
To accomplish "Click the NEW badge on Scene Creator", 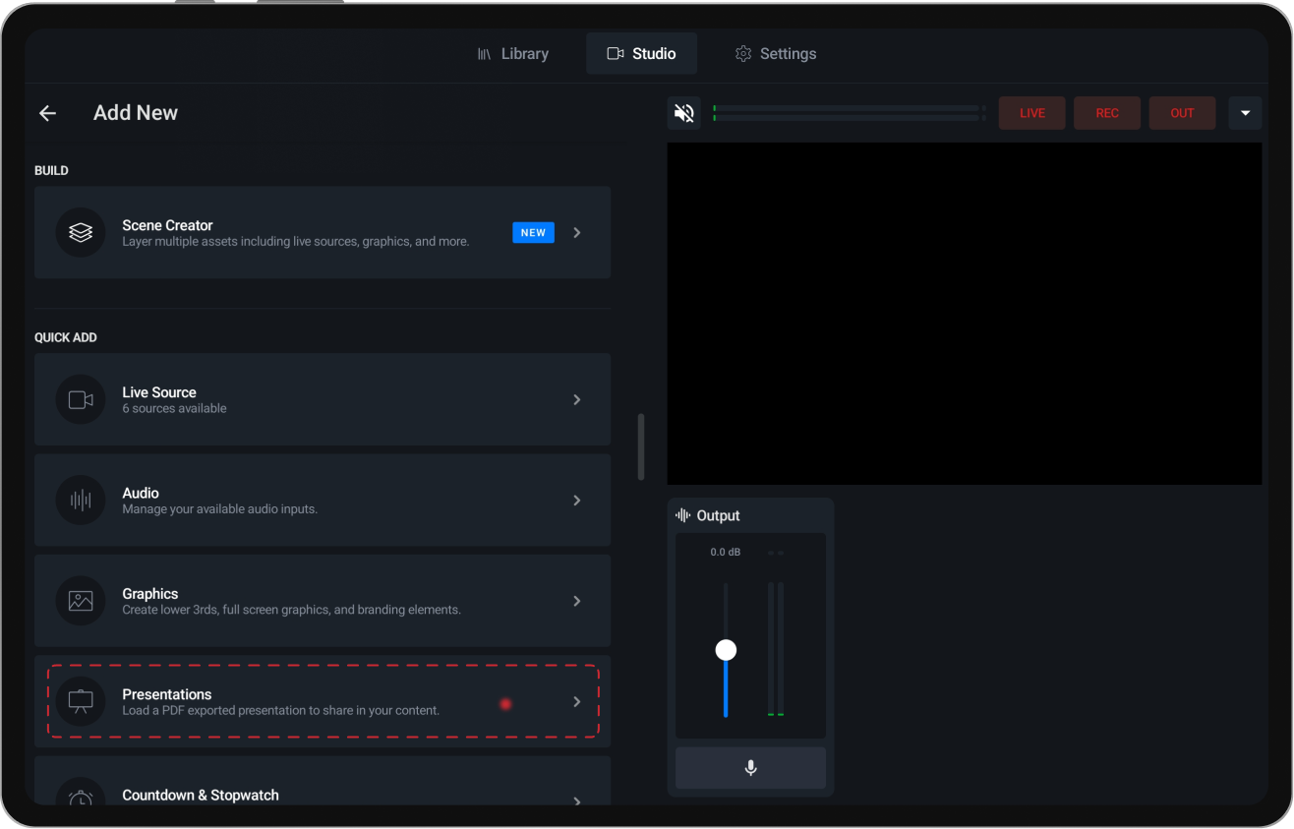I will coord(533,232).
